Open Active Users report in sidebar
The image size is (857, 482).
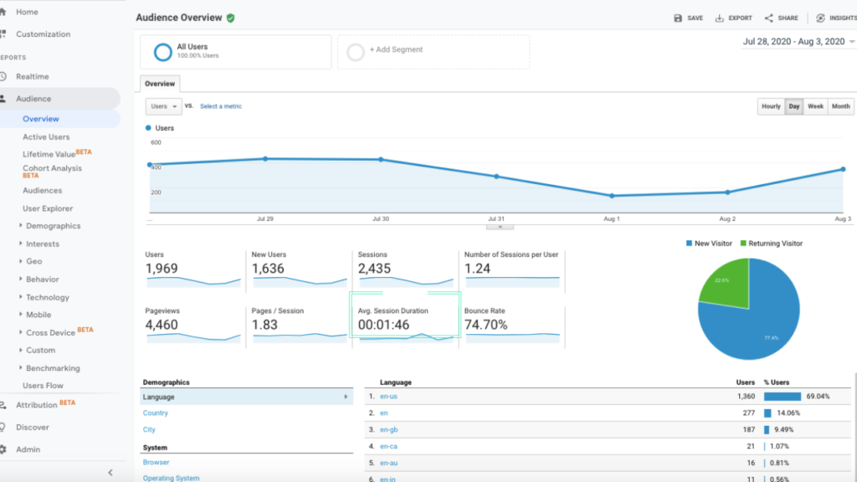coord(46,137)
